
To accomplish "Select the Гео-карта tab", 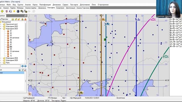I will (51, 8).
